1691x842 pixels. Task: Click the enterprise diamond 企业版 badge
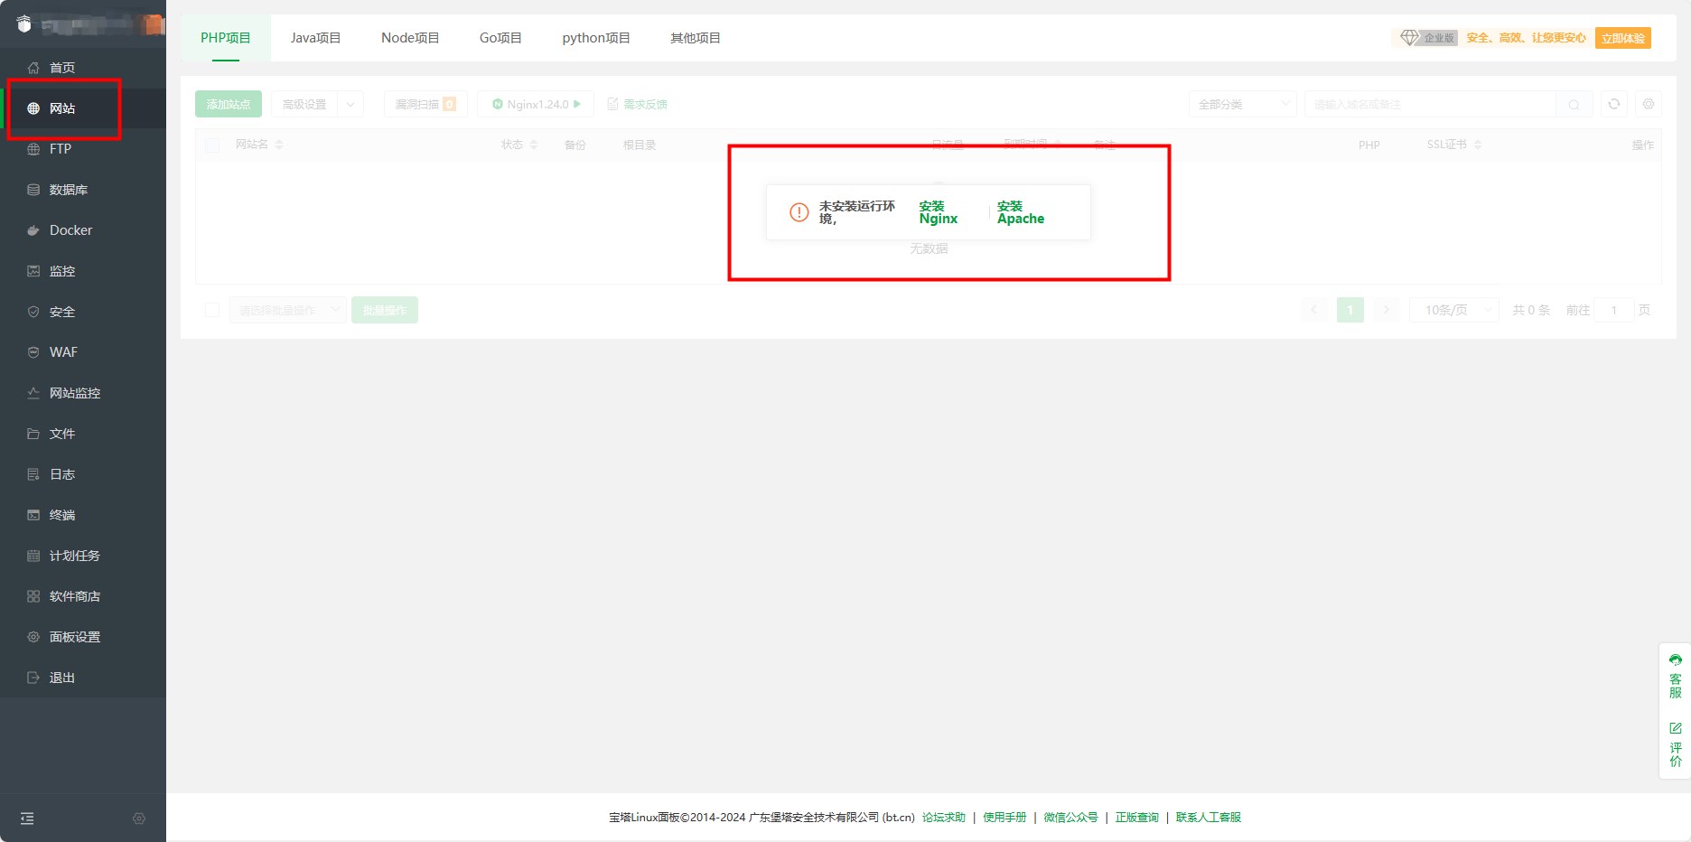tap(1428, 38)
